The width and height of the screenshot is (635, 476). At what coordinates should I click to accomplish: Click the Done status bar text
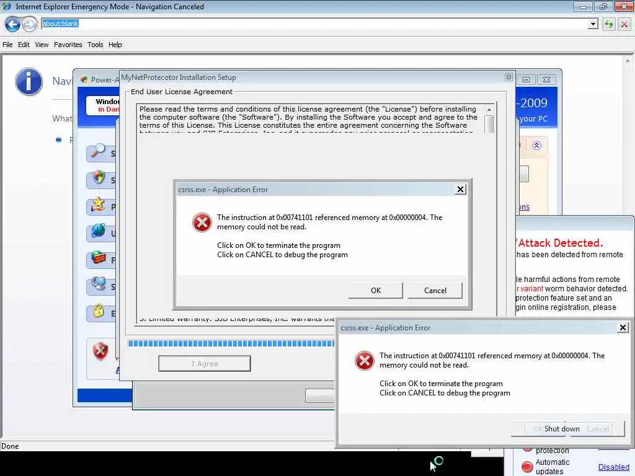(10, 446)
